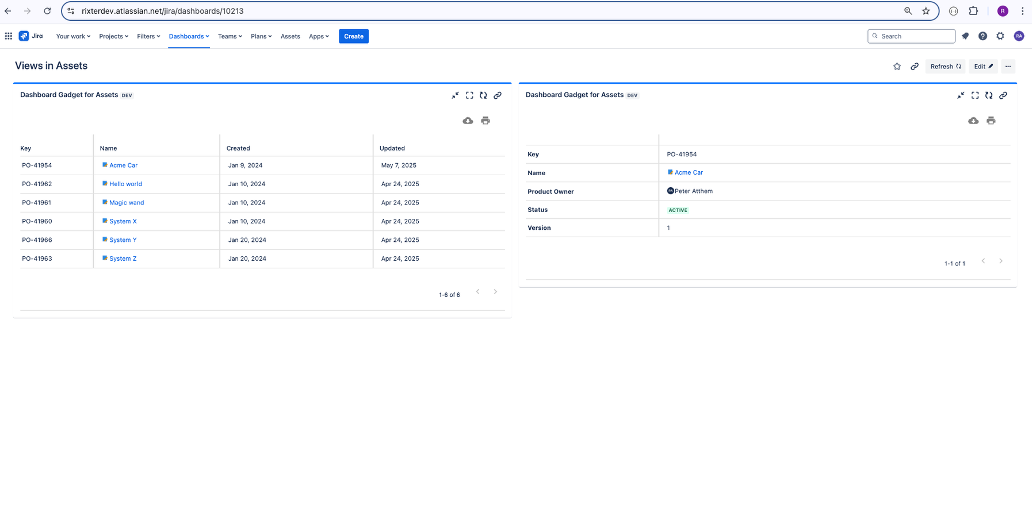Maximize the right Assets gadget
This screenshot has width=1032, height=517.
(x=975, y=95)
